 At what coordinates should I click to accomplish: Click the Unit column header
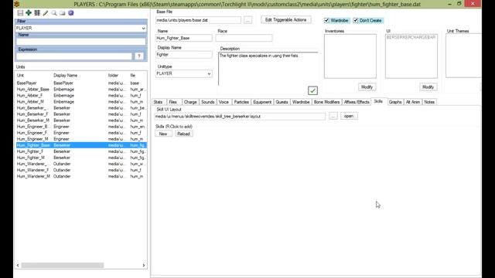tap(20, 76)
